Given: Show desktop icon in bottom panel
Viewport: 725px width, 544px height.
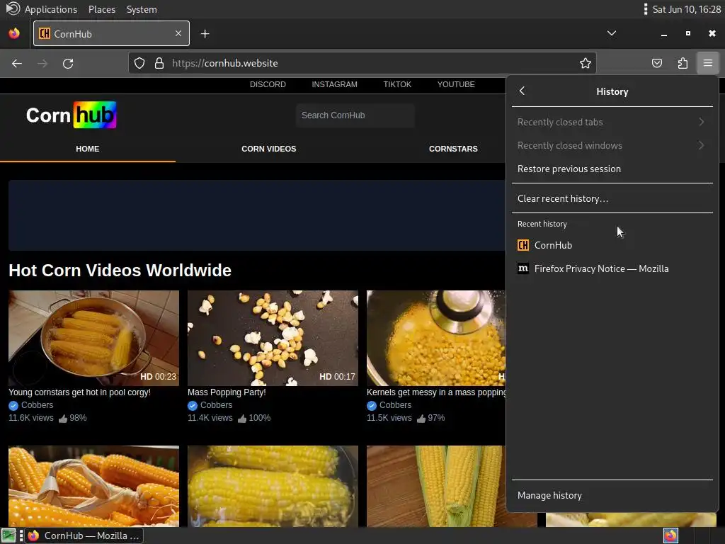Looking at the screenshot, I should point(8,535).
